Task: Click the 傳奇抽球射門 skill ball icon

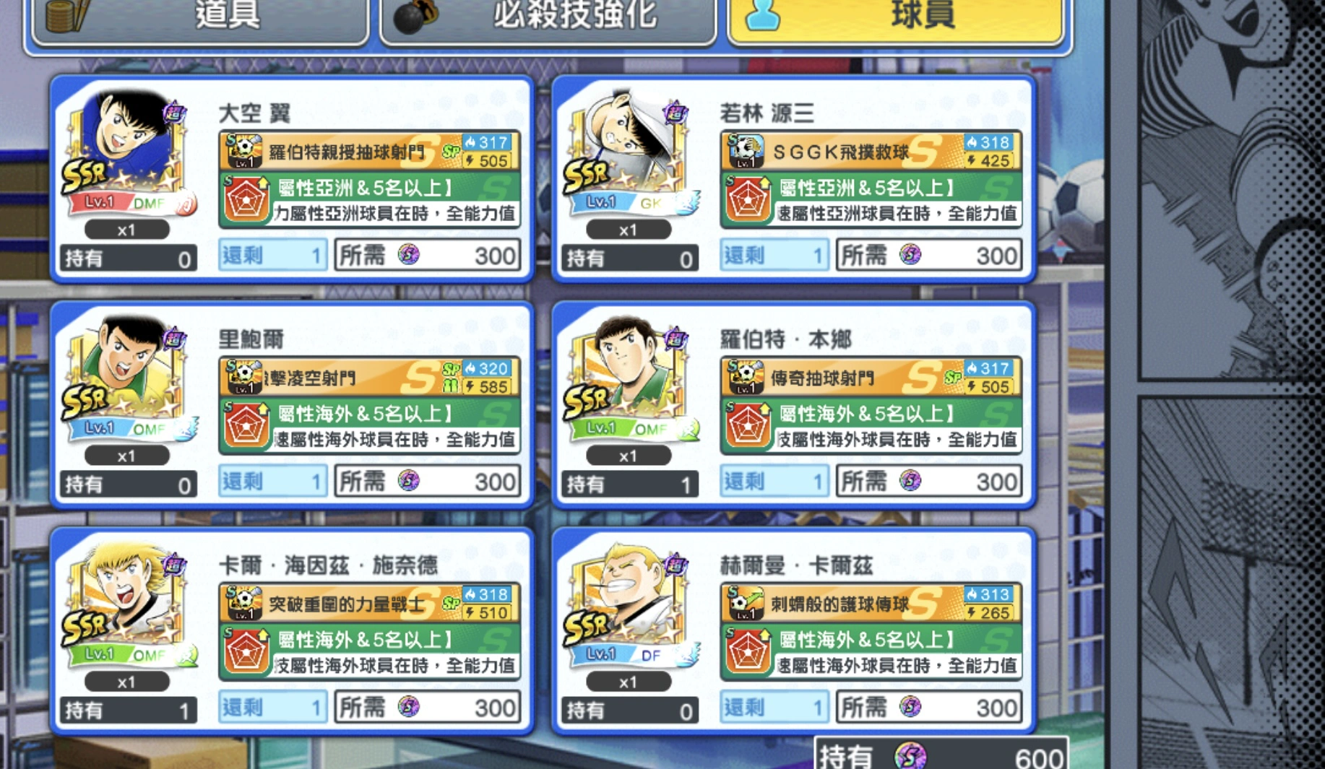Action: tap(745, 377)
